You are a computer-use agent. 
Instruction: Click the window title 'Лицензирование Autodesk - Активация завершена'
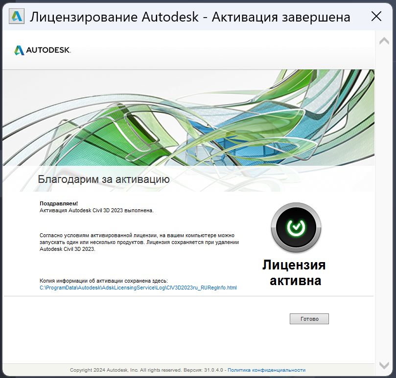coord(190,17)
